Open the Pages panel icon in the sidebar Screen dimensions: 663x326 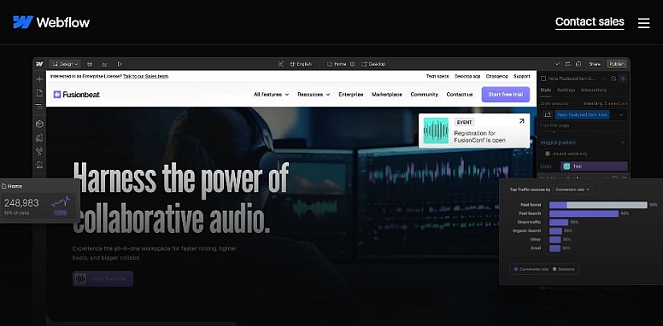tap(39, 93)
